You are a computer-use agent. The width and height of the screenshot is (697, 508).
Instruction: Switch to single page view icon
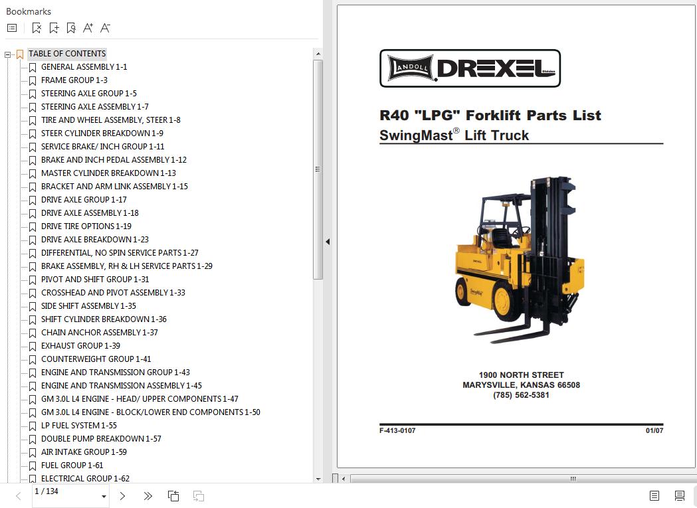[x=654, y=496]
